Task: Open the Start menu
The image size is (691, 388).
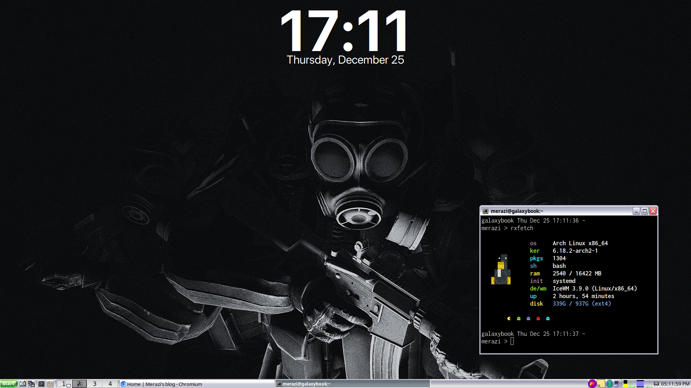Action: click(9, 384)
